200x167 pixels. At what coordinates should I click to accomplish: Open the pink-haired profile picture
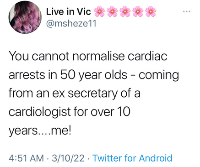[x=25, y=17]
